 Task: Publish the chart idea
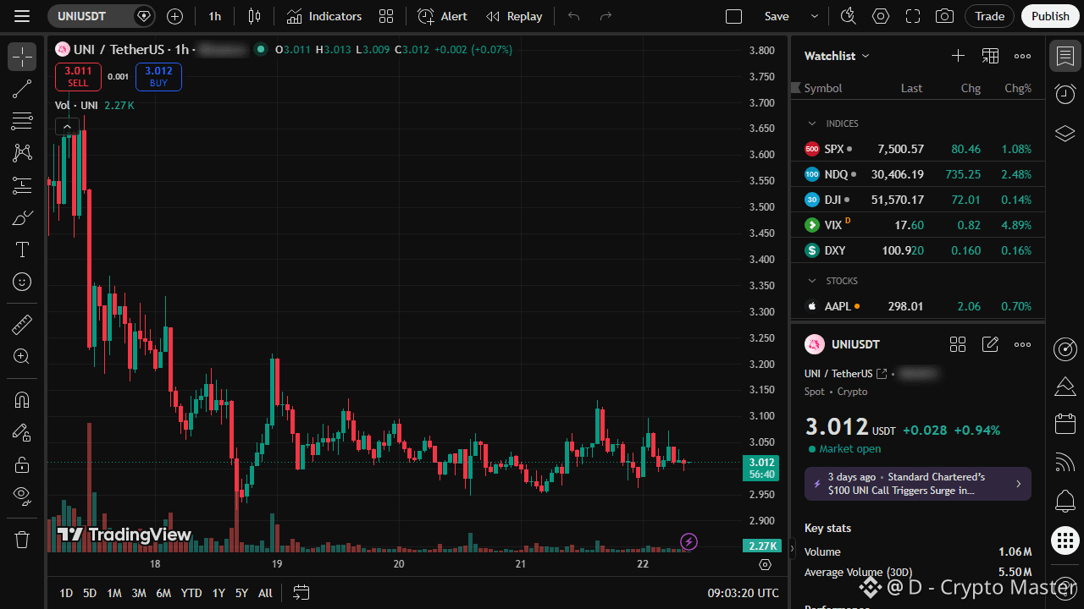click(x=1051, y=16)
